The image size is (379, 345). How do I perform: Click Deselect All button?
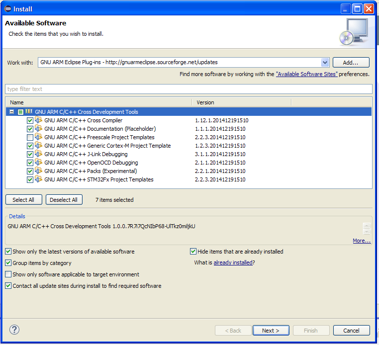64,200
